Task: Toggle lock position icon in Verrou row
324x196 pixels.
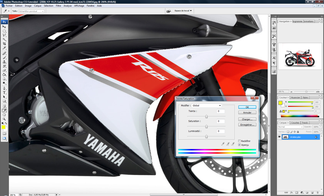Action: [295, 132]
